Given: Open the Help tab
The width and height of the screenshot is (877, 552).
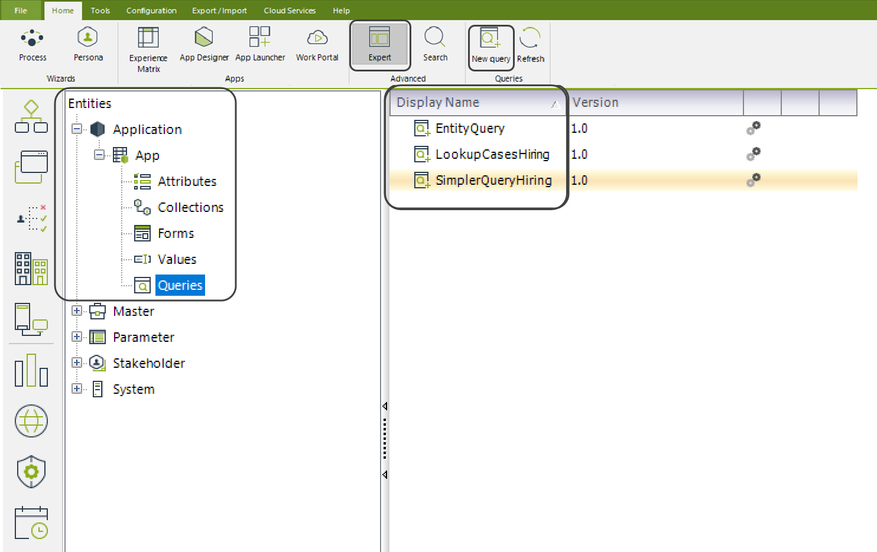Looking at the screenshot, I should (x=341, y=11).
